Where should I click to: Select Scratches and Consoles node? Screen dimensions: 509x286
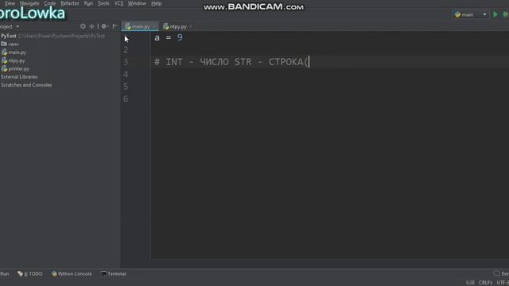26,85
